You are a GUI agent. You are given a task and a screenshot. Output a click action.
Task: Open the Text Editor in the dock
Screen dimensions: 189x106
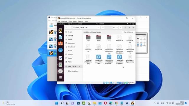(x=60, y=58)
